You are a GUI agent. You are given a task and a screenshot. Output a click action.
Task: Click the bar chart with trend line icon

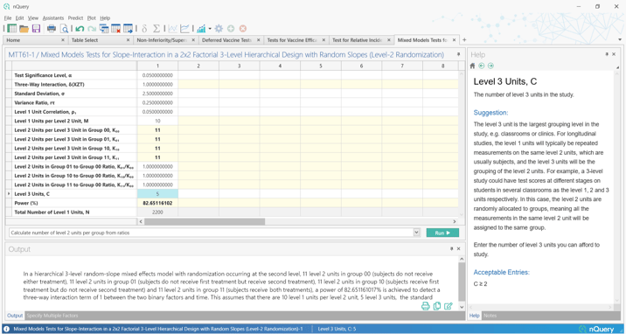click(x=201, y=28)
